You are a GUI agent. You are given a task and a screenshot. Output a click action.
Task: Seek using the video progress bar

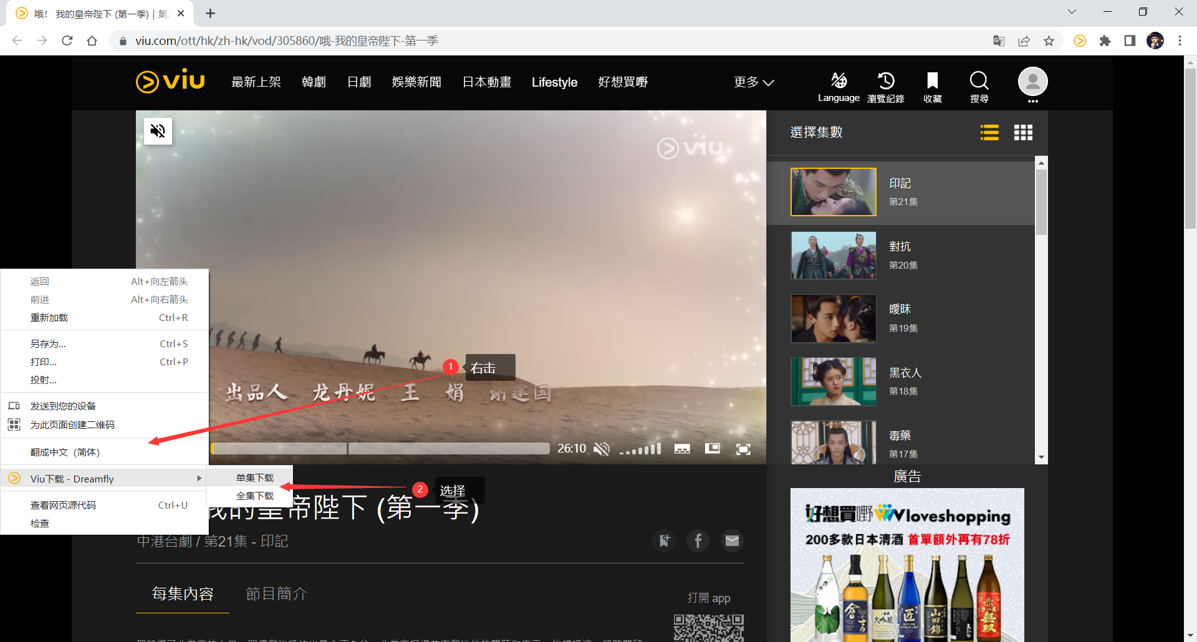[380, 448]
